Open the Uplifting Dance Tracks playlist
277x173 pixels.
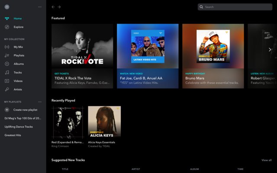19,127
